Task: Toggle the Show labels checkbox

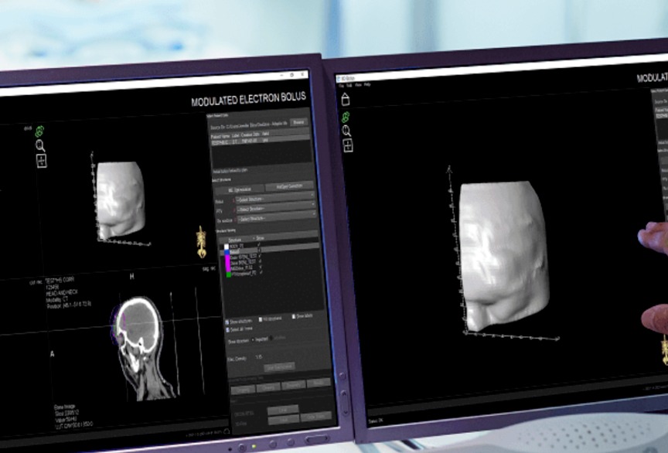Action: coord(294,317)
